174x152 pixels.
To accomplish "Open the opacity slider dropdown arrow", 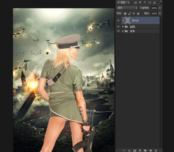I will click(160, 8).
